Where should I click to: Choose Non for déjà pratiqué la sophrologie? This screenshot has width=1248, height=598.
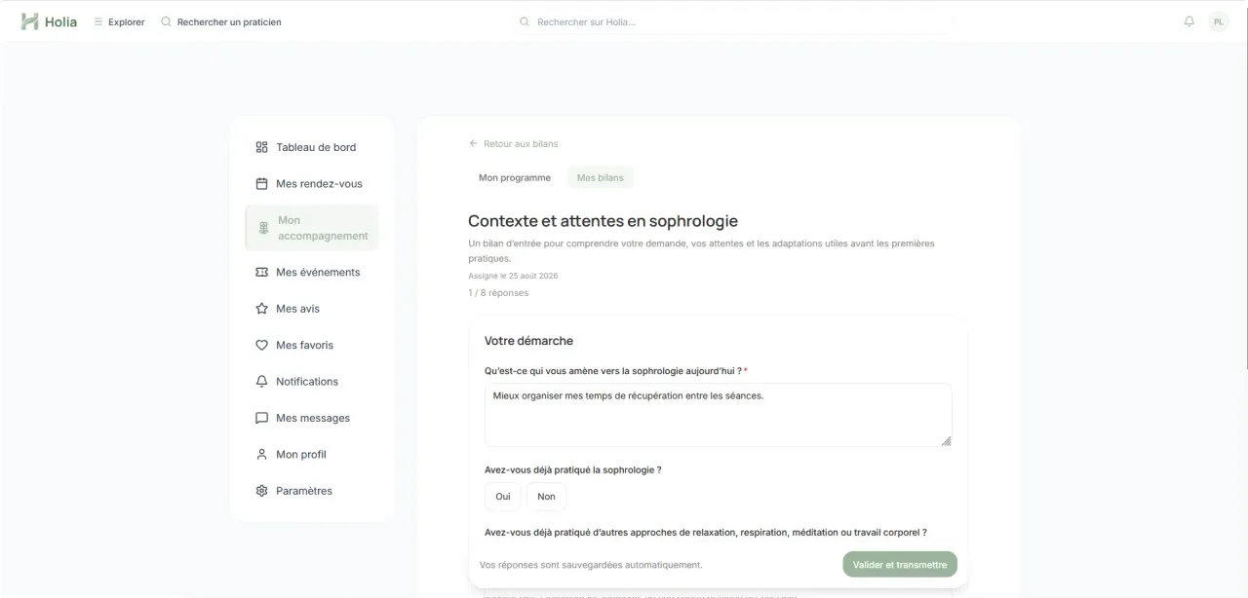tap(546, 496)
